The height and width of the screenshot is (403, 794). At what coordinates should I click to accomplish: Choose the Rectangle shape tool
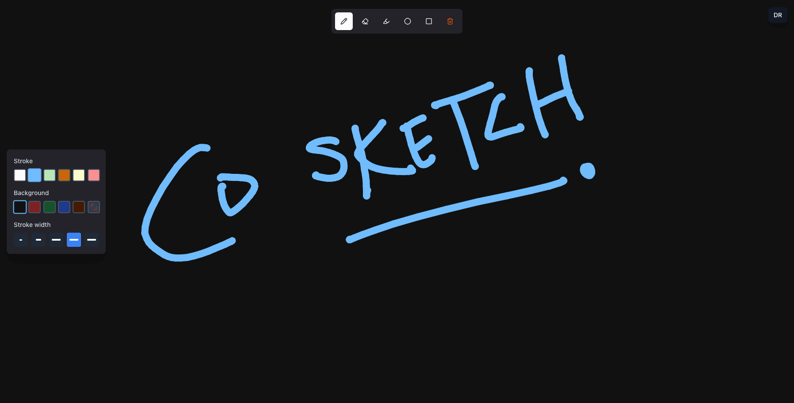[429, 21]
